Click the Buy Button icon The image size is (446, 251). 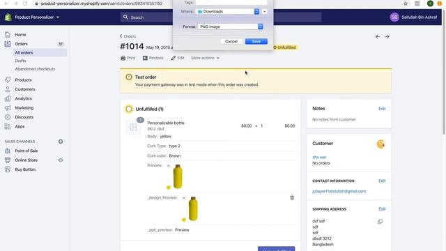point(8,169)
